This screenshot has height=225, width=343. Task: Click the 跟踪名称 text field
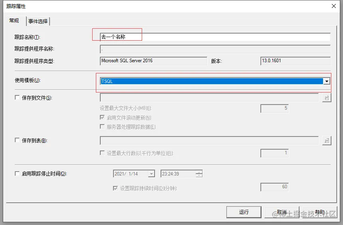[215, 37]
